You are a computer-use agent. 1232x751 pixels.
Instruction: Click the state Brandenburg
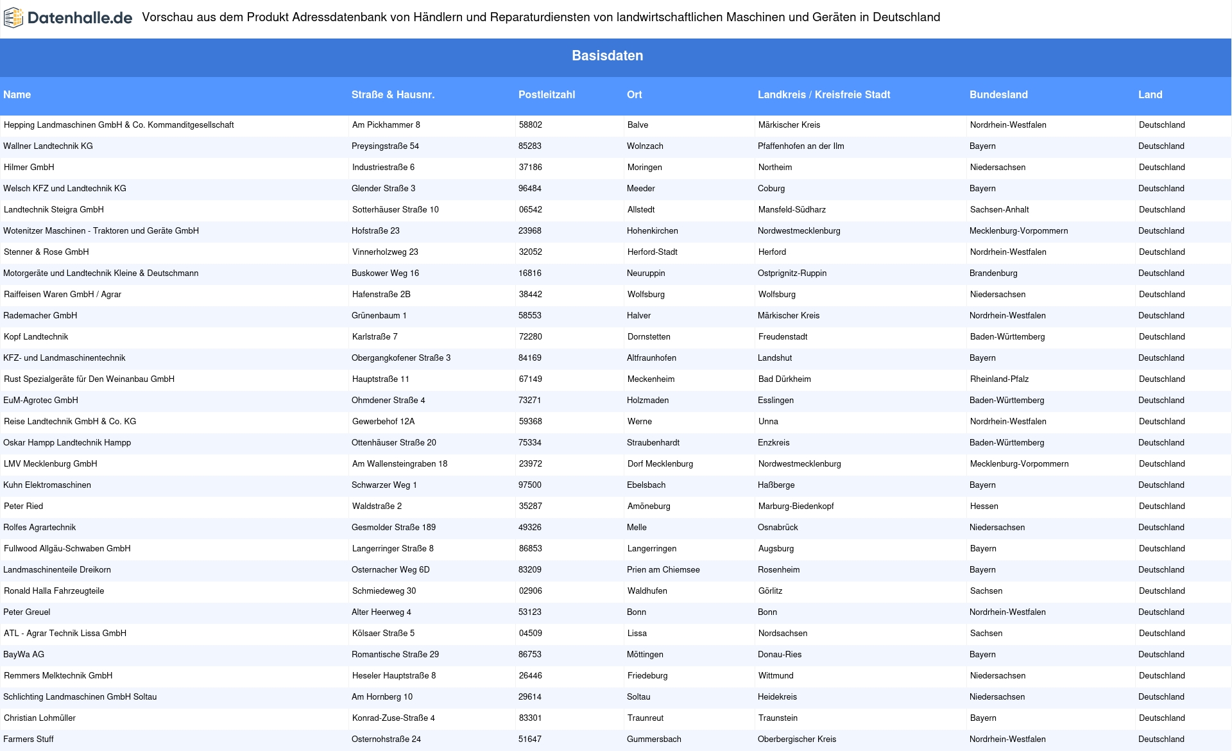tap(993, 273)
